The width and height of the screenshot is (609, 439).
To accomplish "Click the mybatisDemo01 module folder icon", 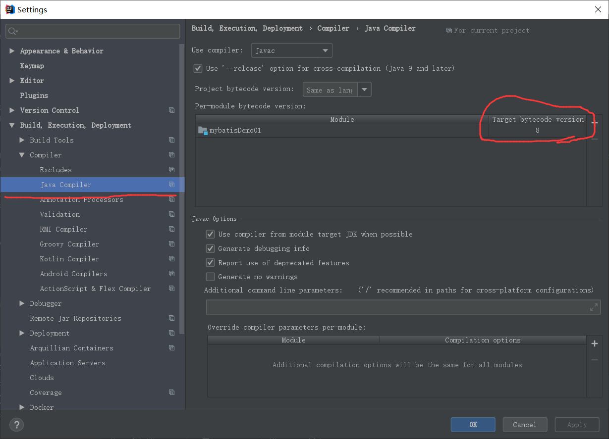I will tap(203, 131).
